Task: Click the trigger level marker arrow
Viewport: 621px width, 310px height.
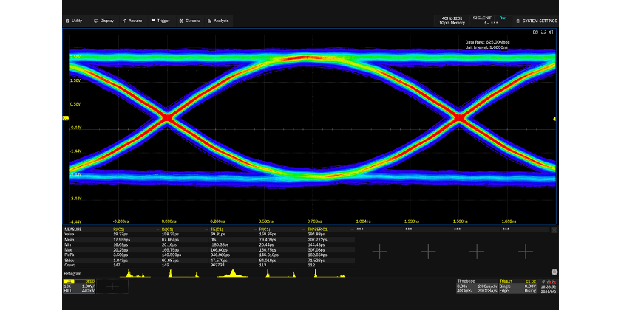Action: (x=554, y=119)
